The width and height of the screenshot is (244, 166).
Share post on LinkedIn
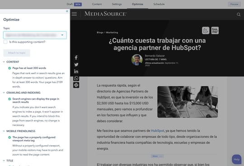pos(76,71)
